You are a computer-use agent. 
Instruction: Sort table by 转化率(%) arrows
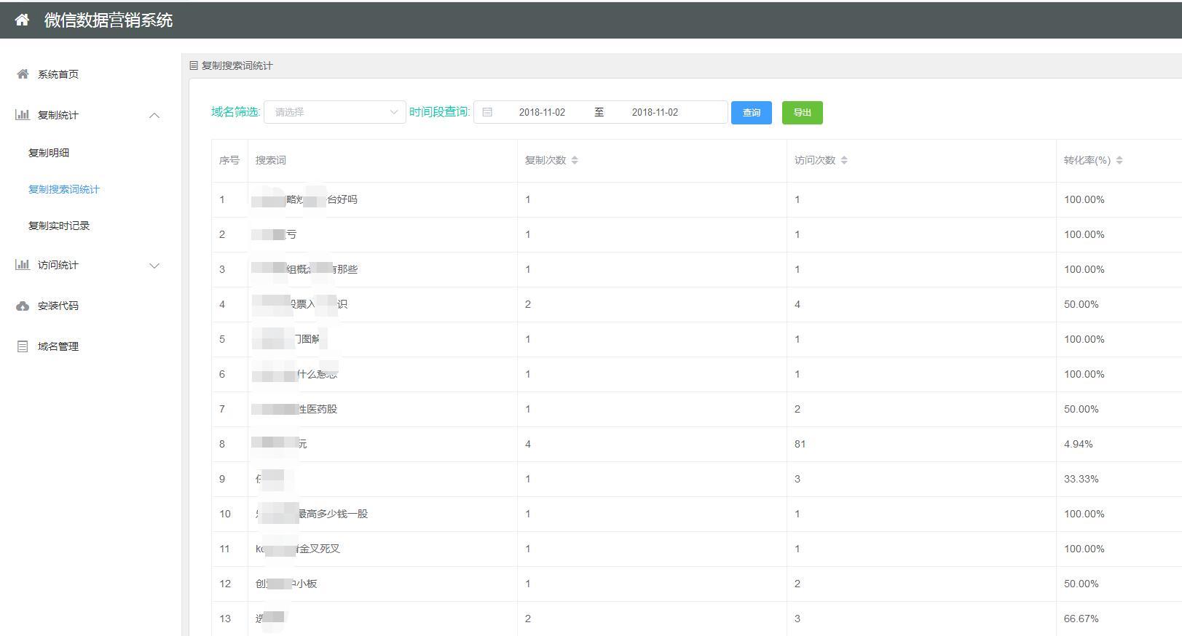pos(1119,160)
